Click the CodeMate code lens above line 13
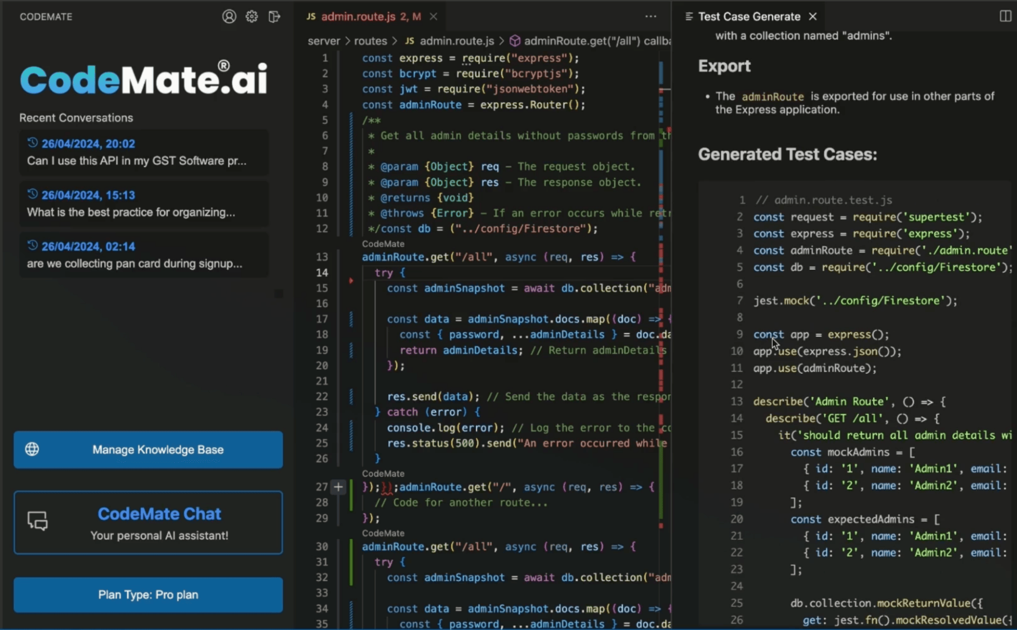This screenshot has width=1017, height=630. click(383, 244)
